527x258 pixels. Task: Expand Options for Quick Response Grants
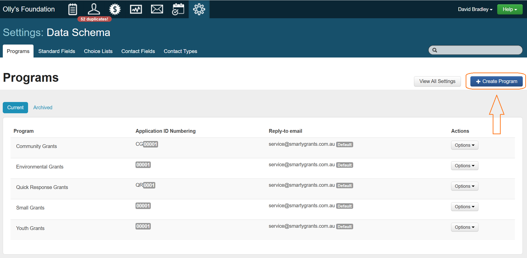coord(464,186)
